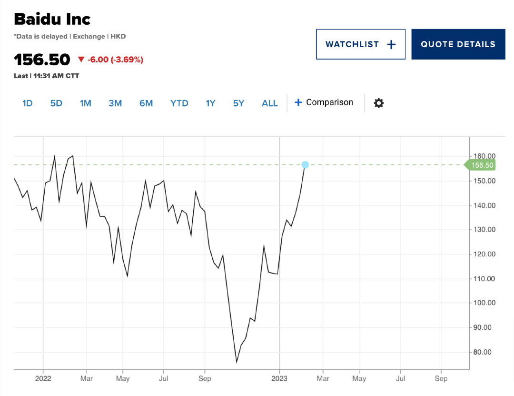Show the 1Y chart range
The image size is (514, 396).
pyautogui.click(x=210, y=103)
